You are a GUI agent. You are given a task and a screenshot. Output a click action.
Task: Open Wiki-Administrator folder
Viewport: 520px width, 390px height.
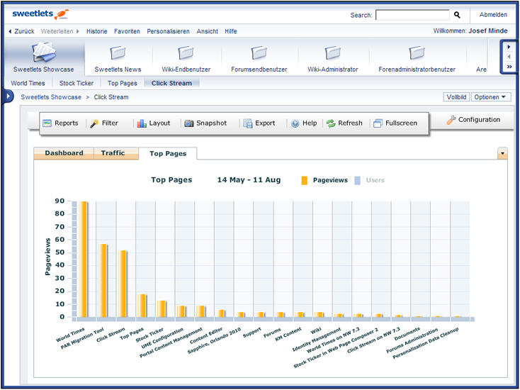[333, 53]
